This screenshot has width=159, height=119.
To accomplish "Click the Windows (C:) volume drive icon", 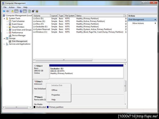I will pos(34,32).
